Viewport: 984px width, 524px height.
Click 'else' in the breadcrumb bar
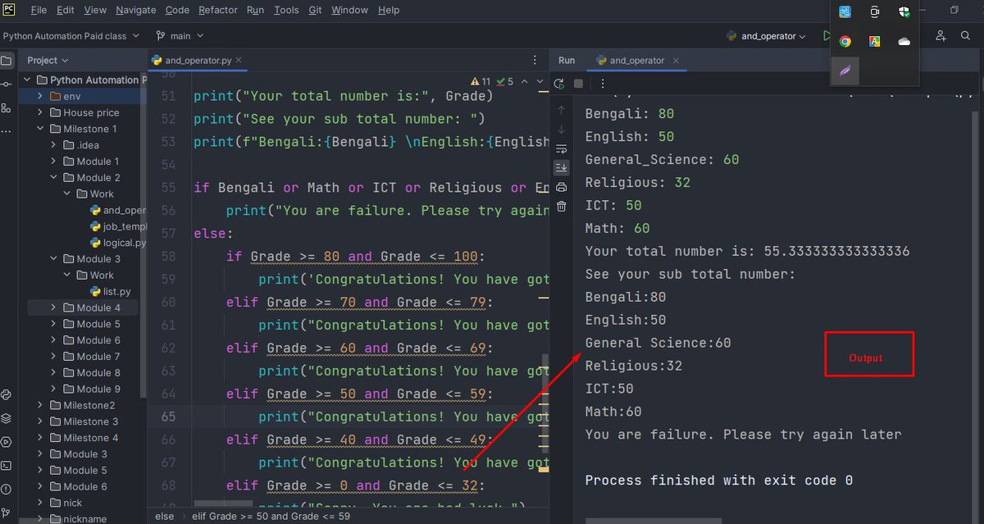pos(164,517)
